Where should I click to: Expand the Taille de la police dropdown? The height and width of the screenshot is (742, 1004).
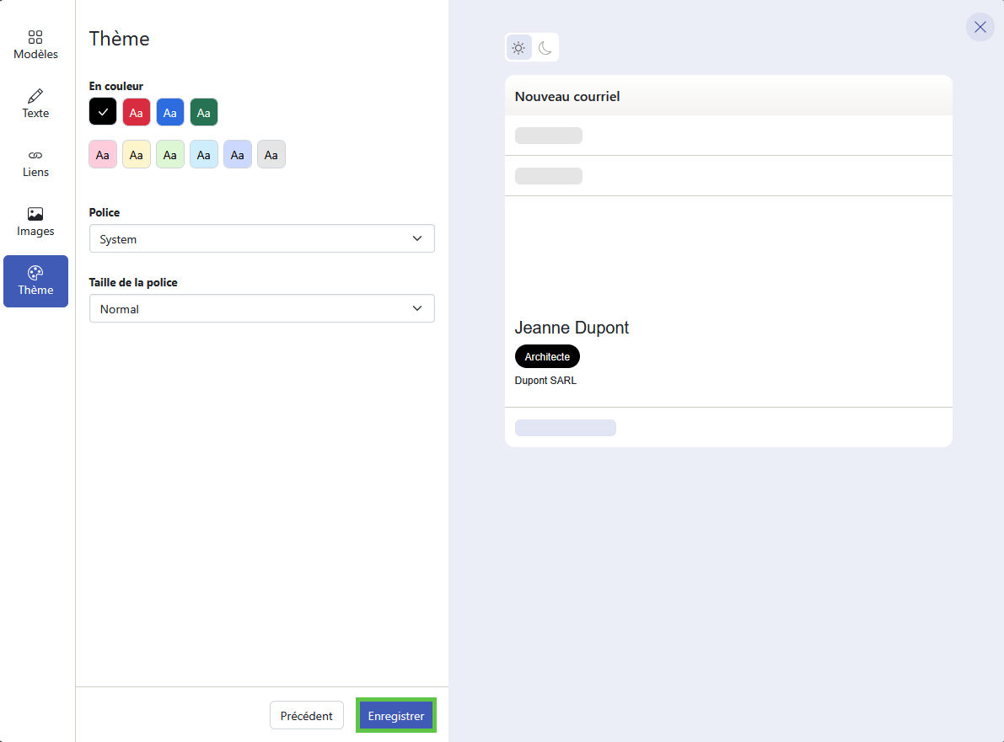261,309
